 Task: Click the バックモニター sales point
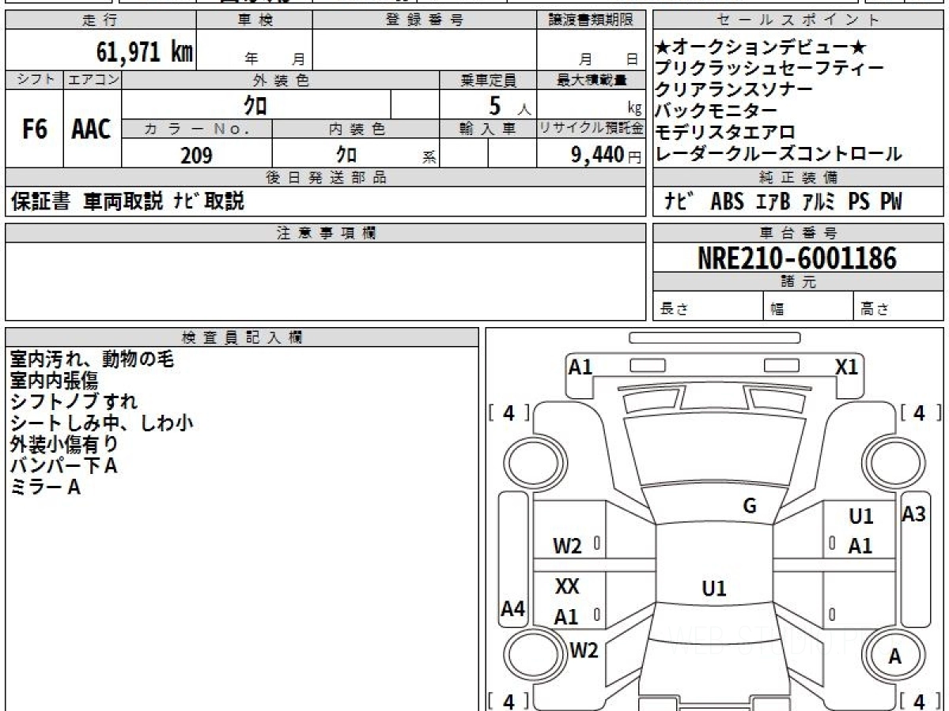coord(716,111)
